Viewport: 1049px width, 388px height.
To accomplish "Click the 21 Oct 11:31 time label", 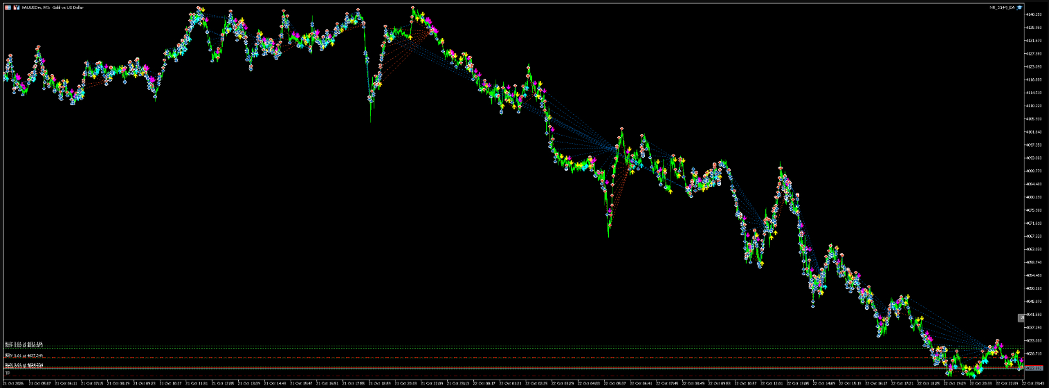I will pyautogui.click(x=197, y=383).
